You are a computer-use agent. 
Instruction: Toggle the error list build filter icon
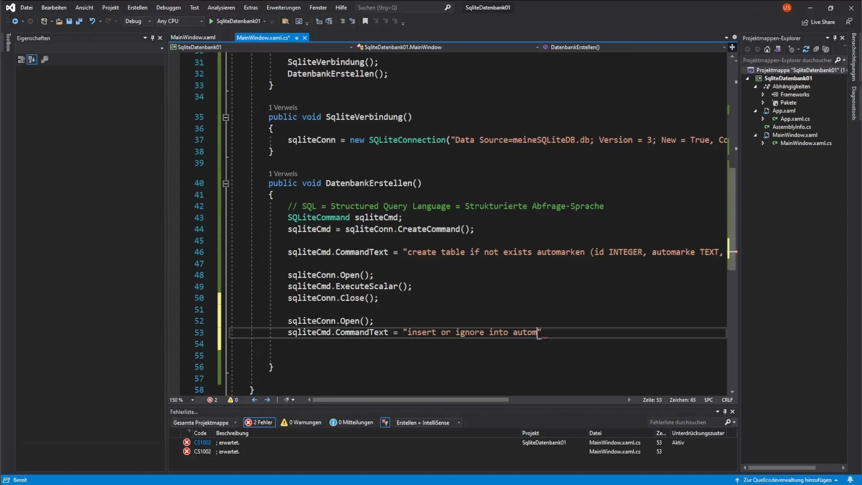(x=385, y=423)
